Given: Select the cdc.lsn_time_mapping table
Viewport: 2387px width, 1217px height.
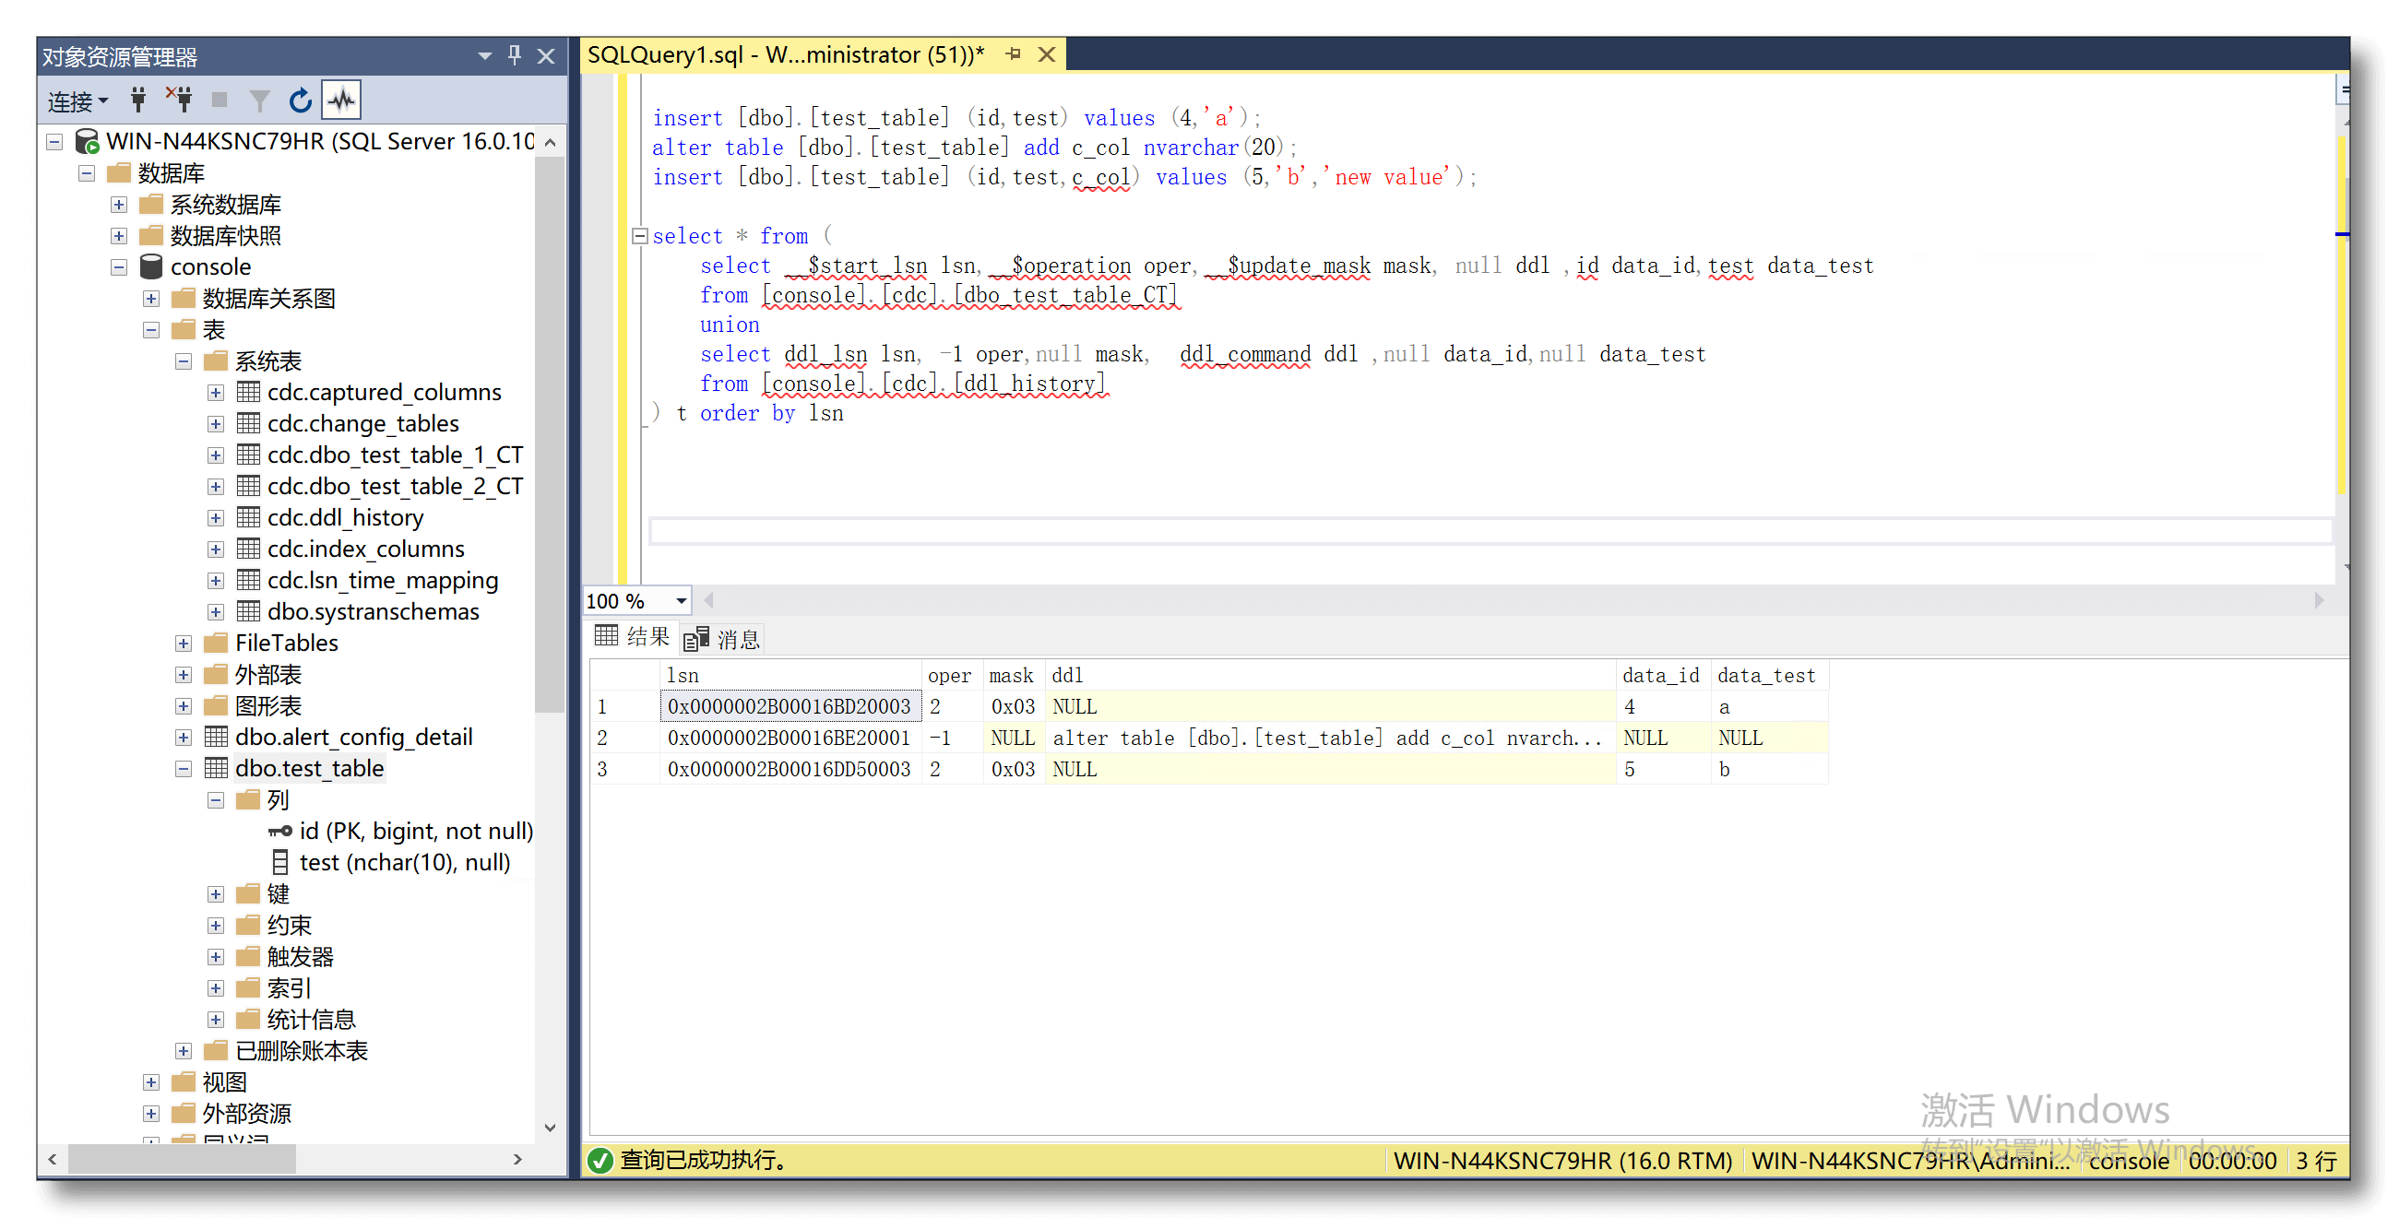Looking at the screenshot, I should [x=382, y=581].
